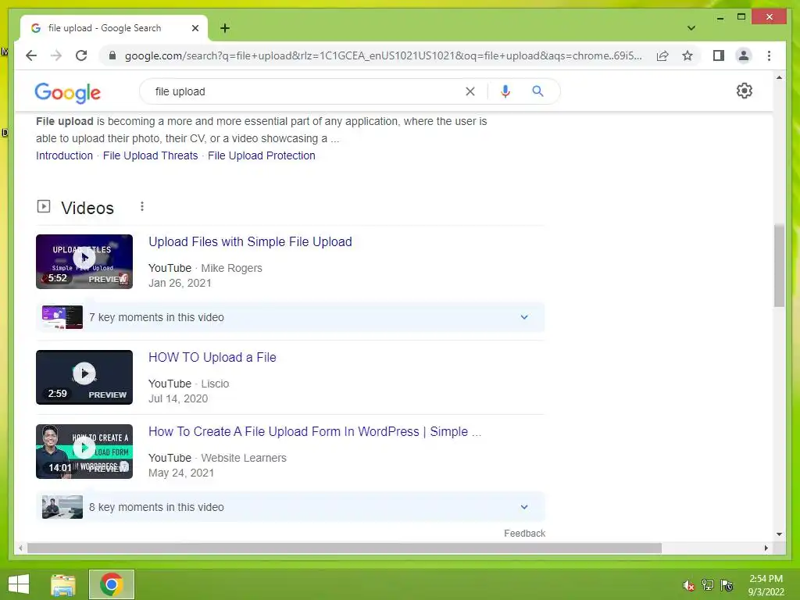Click the horizontal scrollbar thumb
The image size is (800, 600).
[x=345, y=548]
